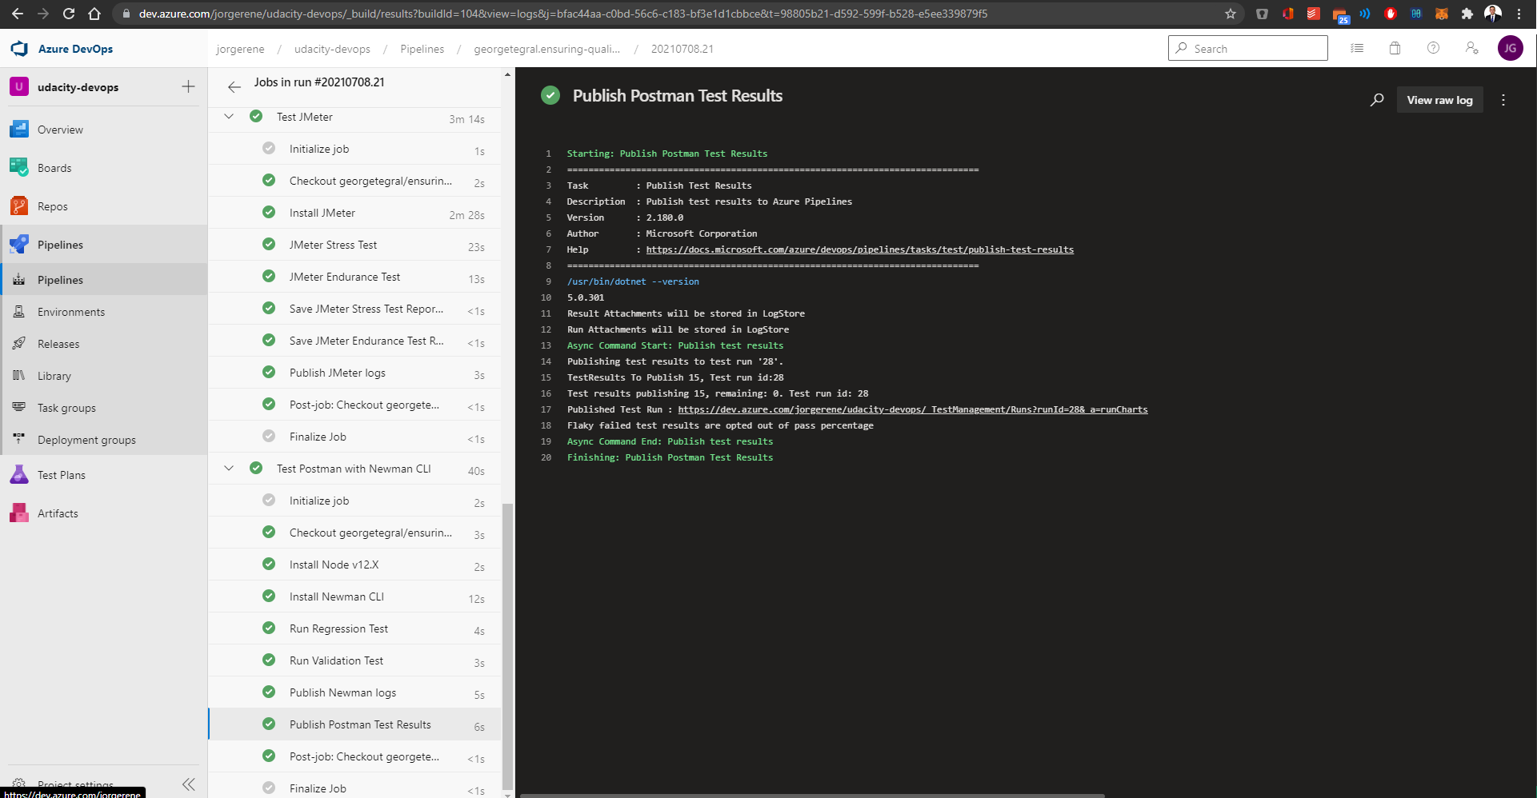
Task: Click the log horizontal scrollbar at bottom
Action: [812, 796]
